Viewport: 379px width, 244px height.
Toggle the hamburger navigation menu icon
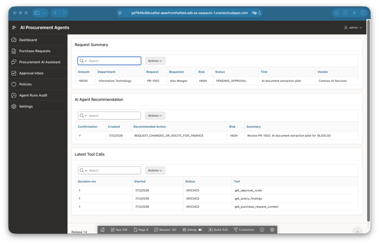tap(14, 28)
